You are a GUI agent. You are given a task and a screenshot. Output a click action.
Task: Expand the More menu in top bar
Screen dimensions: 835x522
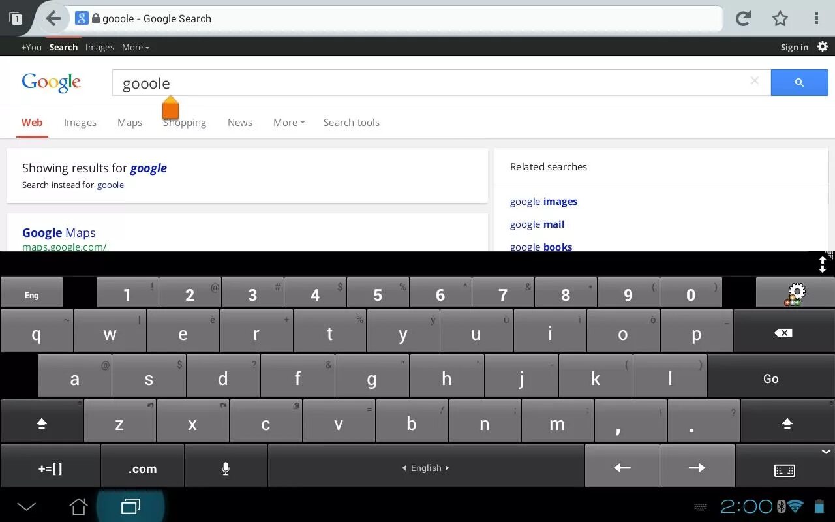(x=136, y=47)
